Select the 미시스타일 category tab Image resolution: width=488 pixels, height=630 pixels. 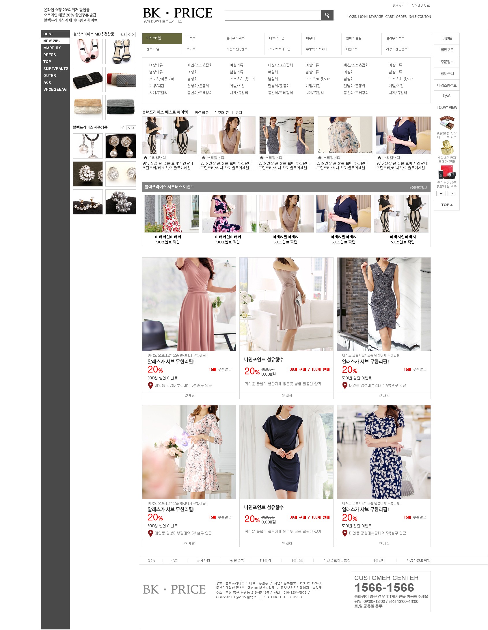[x=162, y=38]
